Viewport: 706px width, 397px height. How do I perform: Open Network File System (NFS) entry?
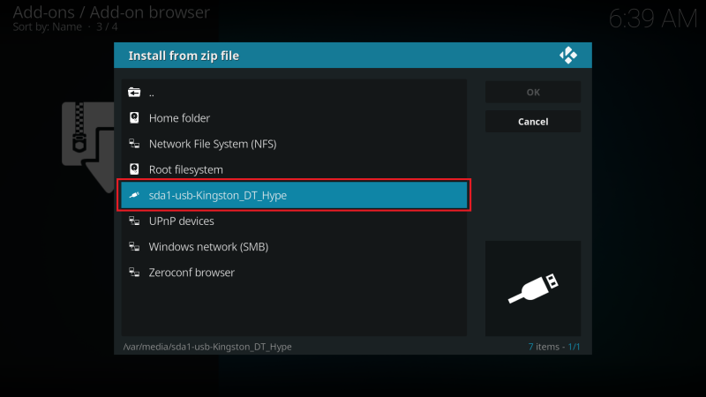[294, 144]
